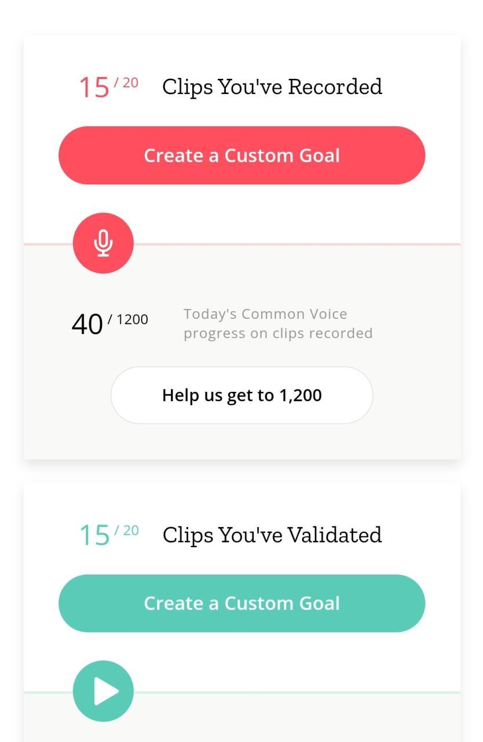
Task: Click the progress on clips recorded text line
Action: tap(278, 333)
